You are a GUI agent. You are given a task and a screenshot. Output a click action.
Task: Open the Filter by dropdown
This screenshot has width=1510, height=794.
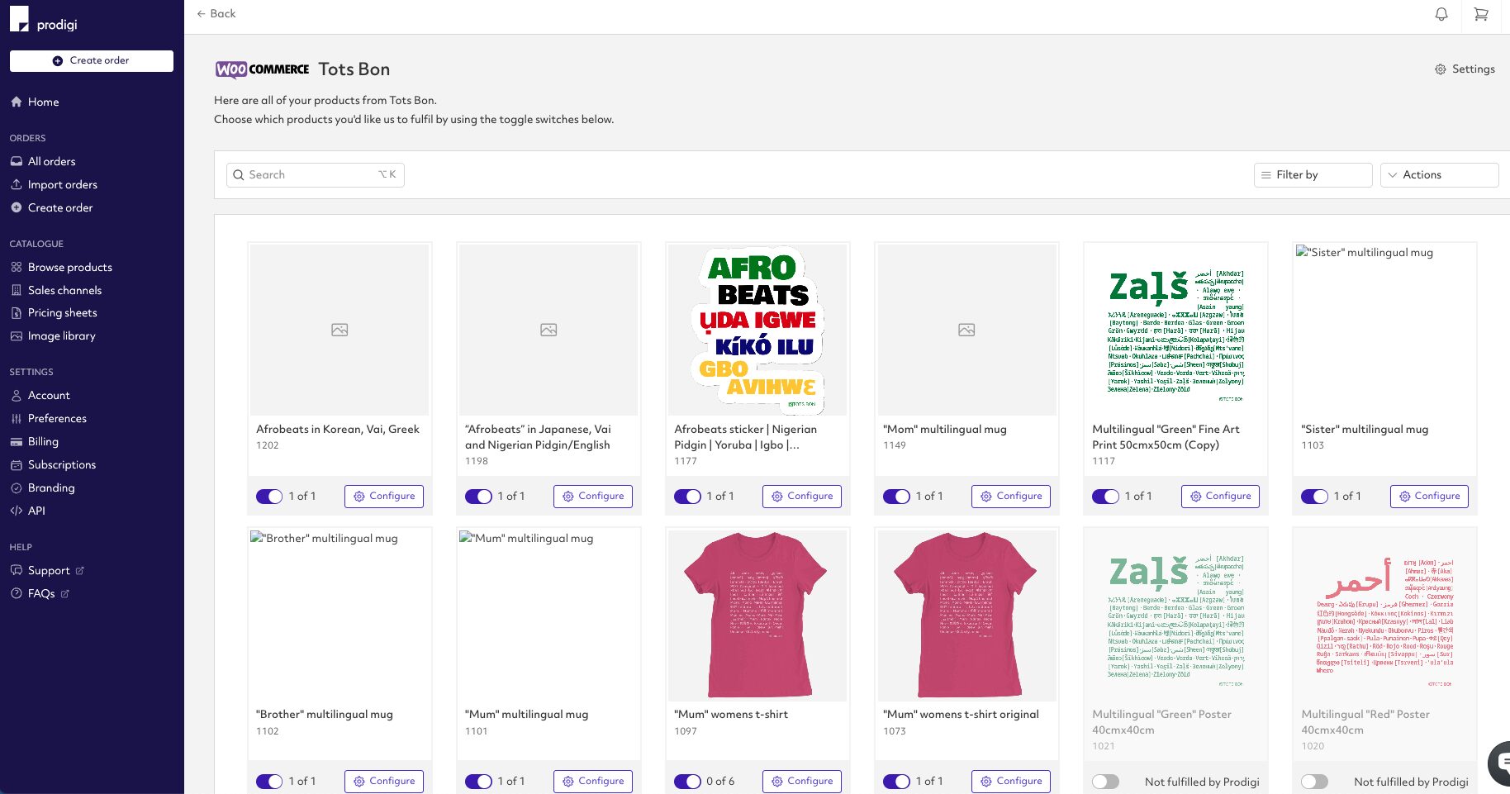[1312, 175]
